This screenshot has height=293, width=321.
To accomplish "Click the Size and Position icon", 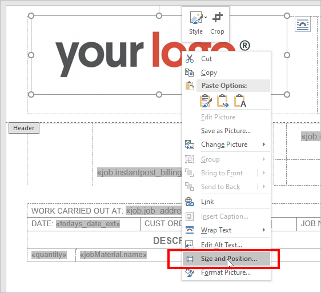I will tap(190, 259).
